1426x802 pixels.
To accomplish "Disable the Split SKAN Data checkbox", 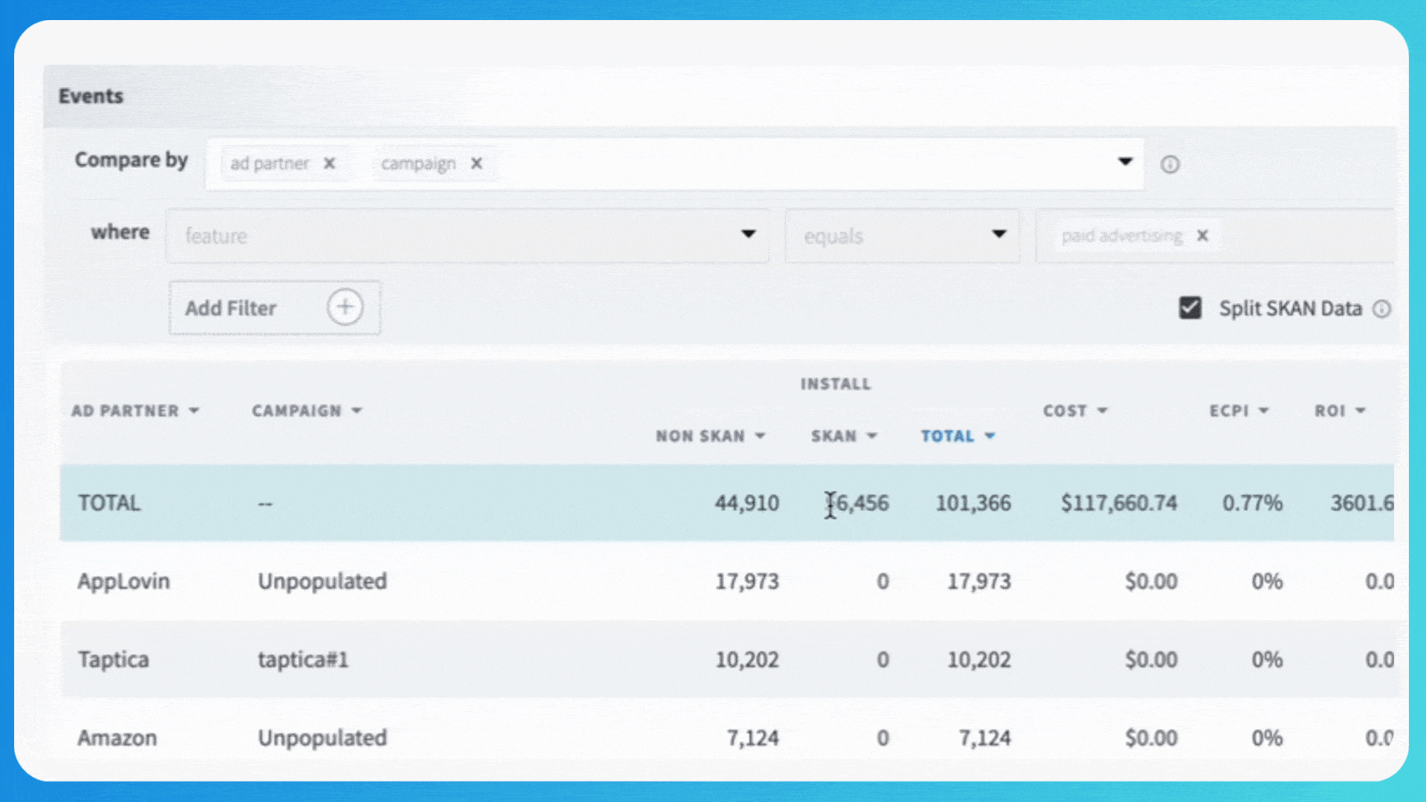I will click(x=1191, y=307).
